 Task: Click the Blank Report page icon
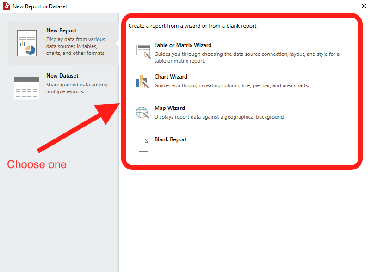pos(143,145)
